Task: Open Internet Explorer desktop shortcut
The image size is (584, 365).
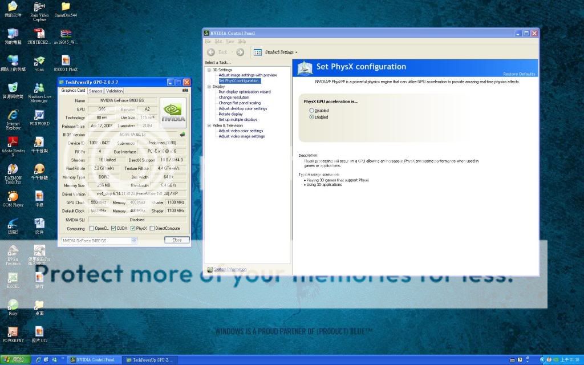Action: point(13,115)
